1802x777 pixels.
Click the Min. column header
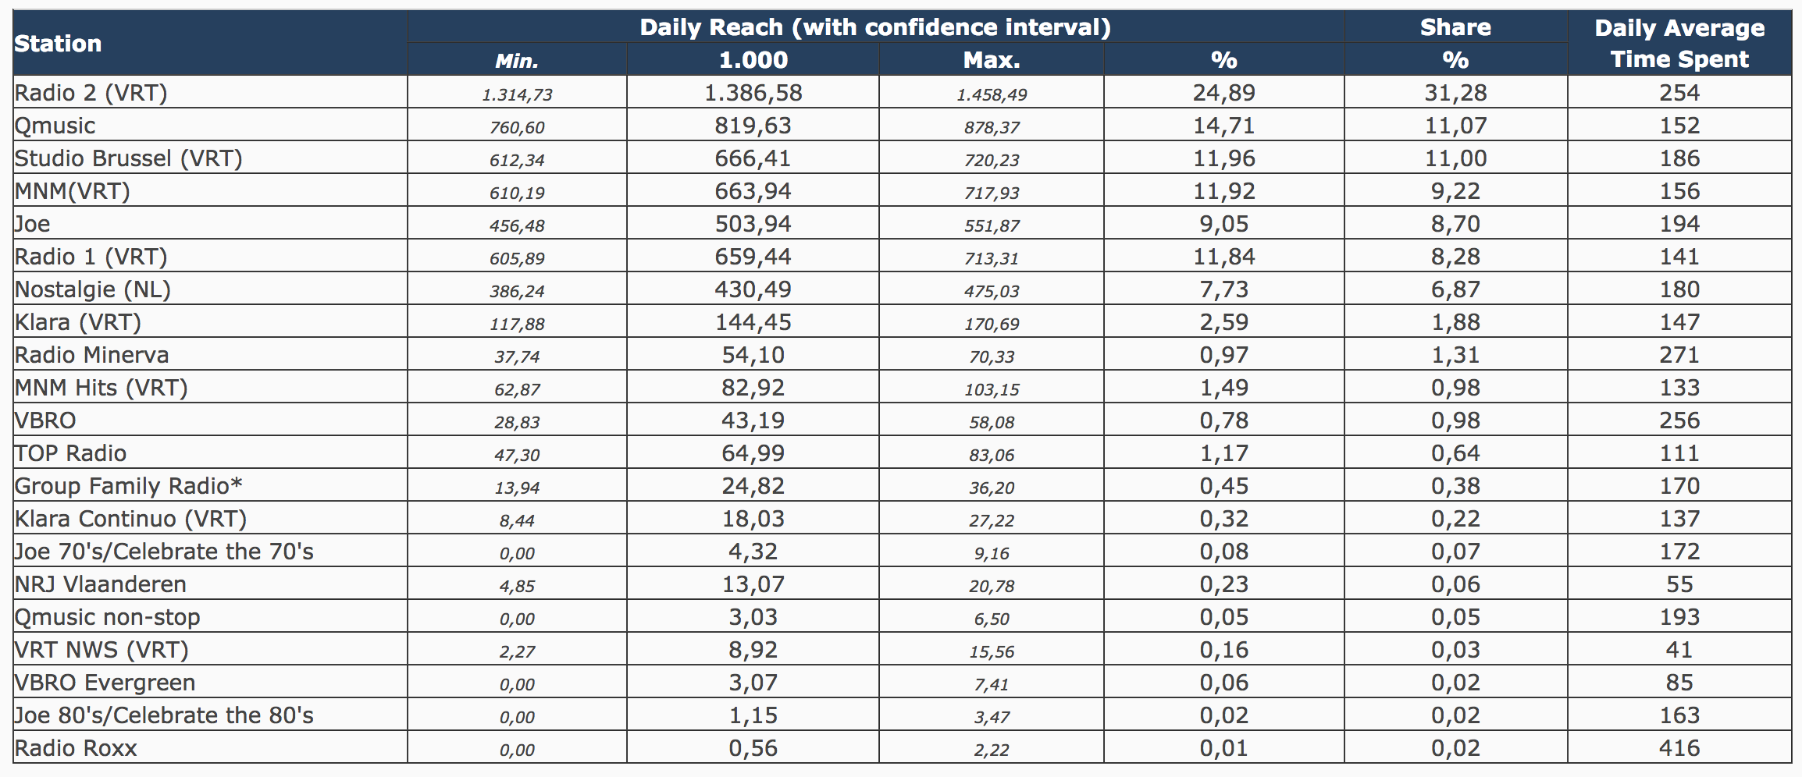(x=517, y=60)
